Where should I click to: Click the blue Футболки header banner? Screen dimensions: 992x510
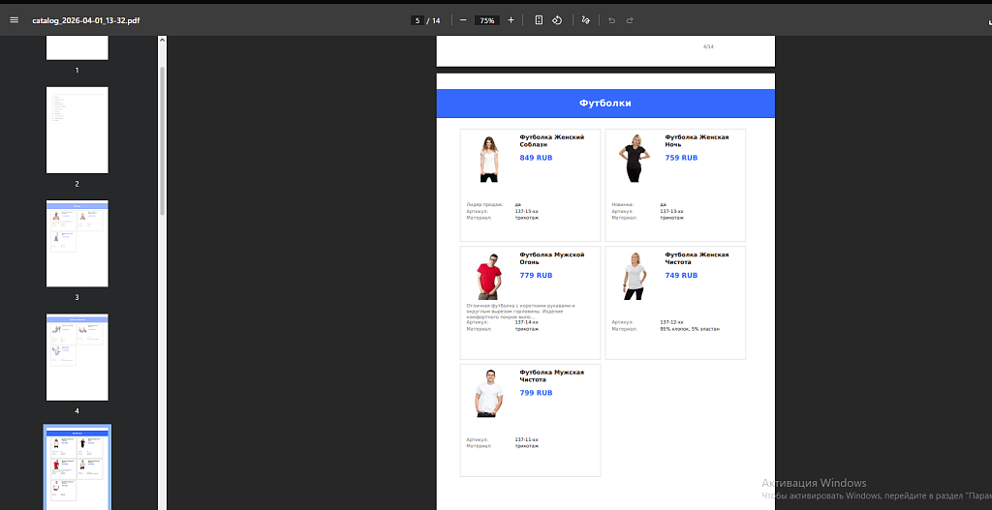tap(605, 104)
